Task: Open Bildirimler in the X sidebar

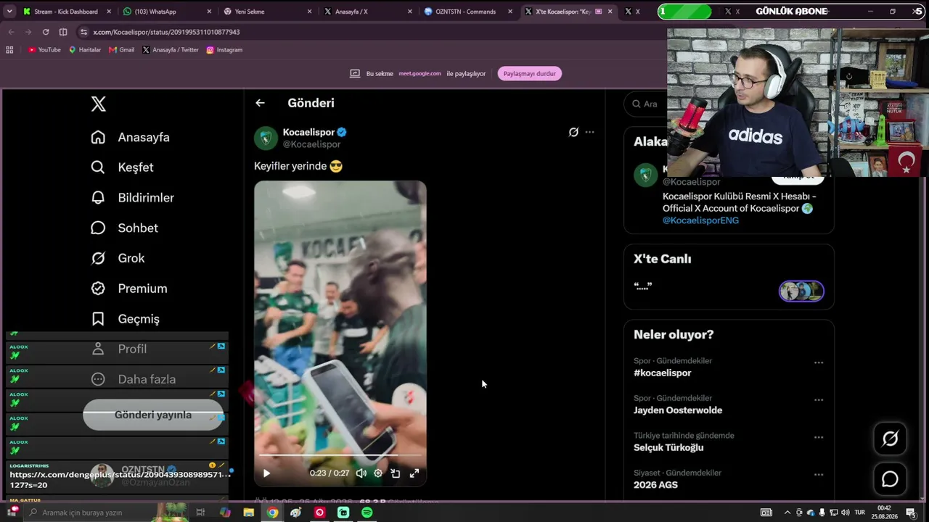Action: (x=132, y=197)
